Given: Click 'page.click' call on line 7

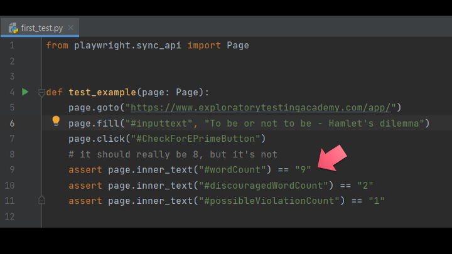Looking at the screenshot, I should coord(97,139).
